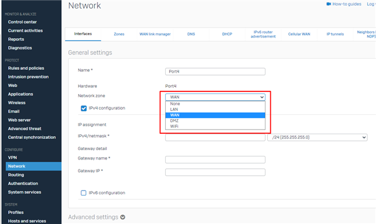Go to Intrusion prevention
Screen dimensions: 376x224
point(28,77)
